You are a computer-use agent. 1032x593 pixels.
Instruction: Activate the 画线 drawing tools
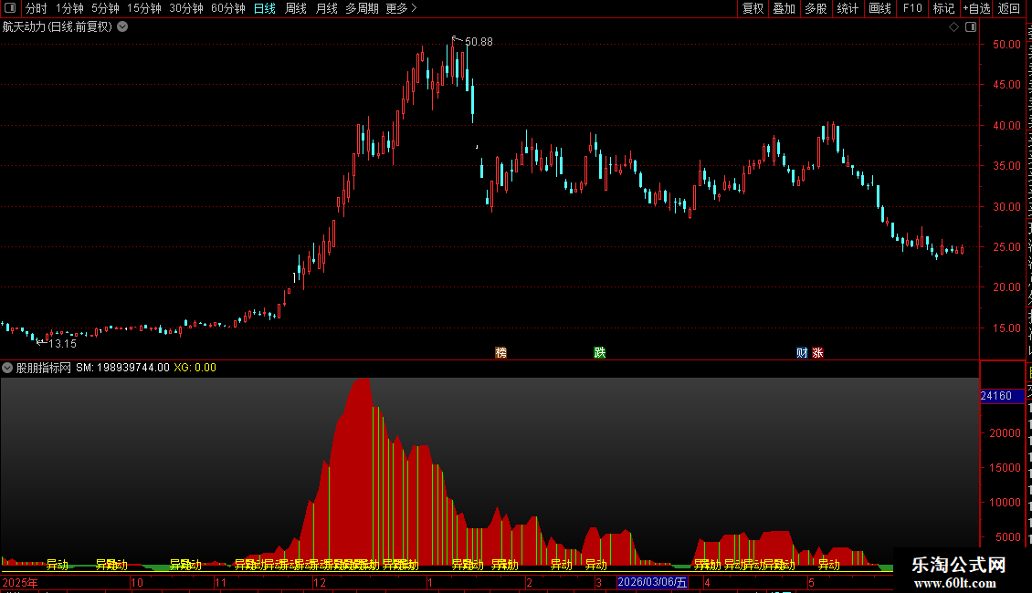click(879, 8)
